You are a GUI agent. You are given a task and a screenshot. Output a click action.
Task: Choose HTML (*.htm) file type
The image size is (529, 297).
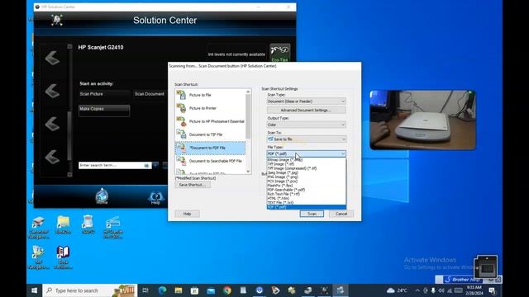pyautogui.click(x=307, y=198)
